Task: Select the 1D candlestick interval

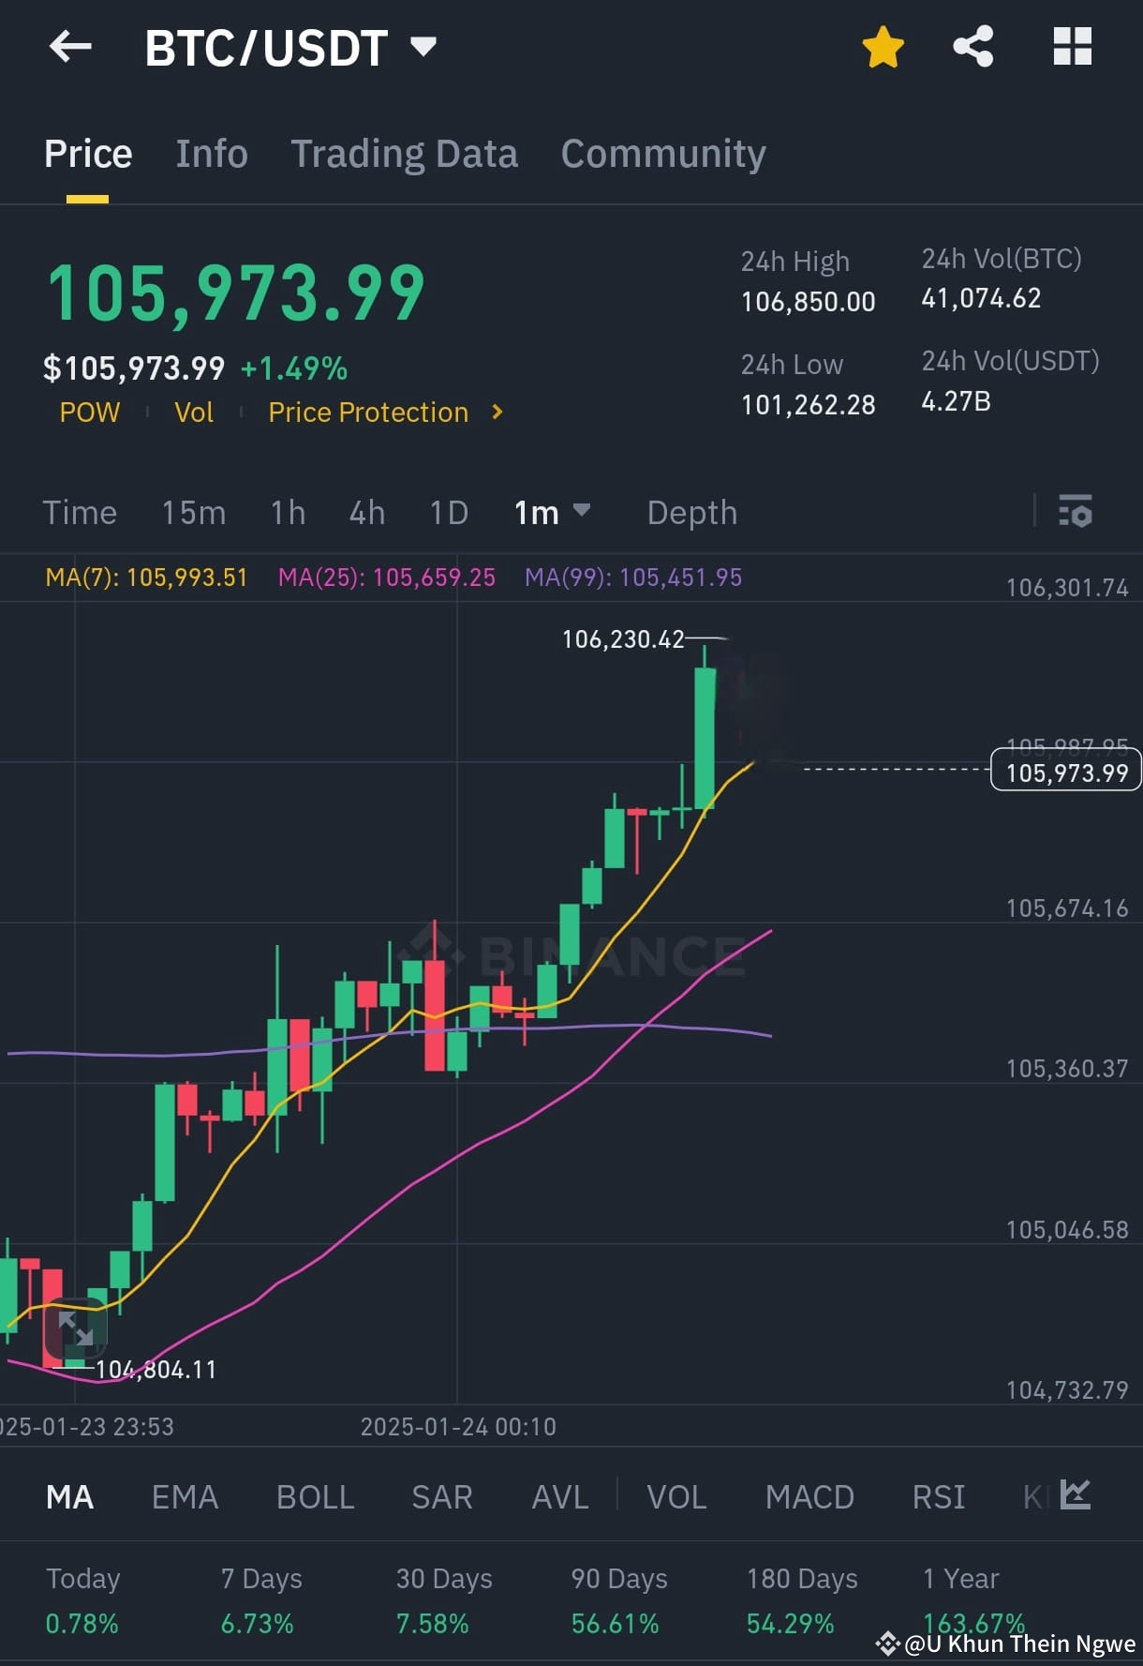Action: tap(448, 512)
